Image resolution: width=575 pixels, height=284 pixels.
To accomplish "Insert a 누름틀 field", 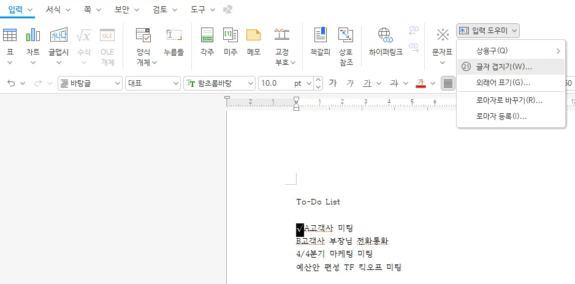I will 174,35.
